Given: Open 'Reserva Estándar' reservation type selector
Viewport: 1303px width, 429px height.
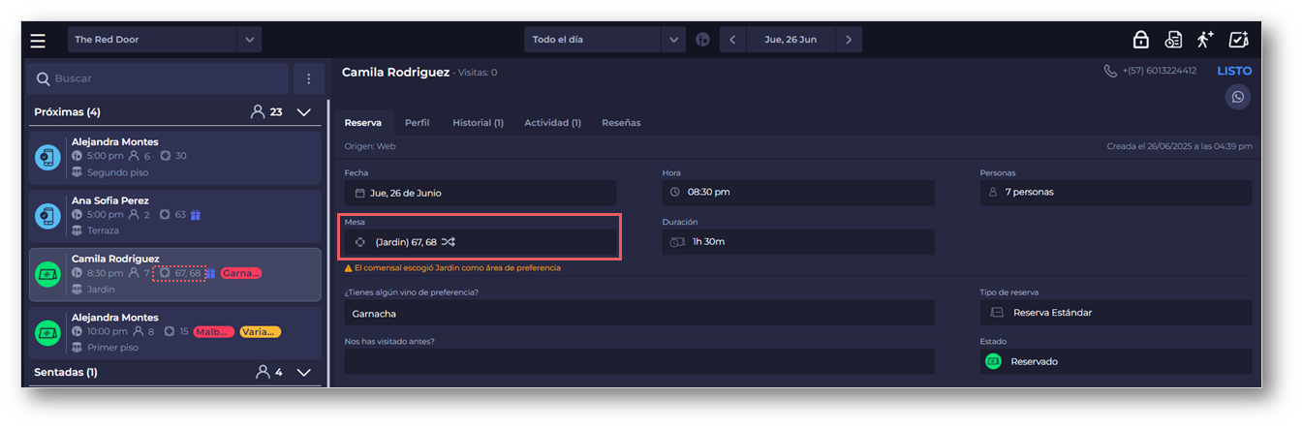Looking at the screenshot, I should click(1116, 312).
